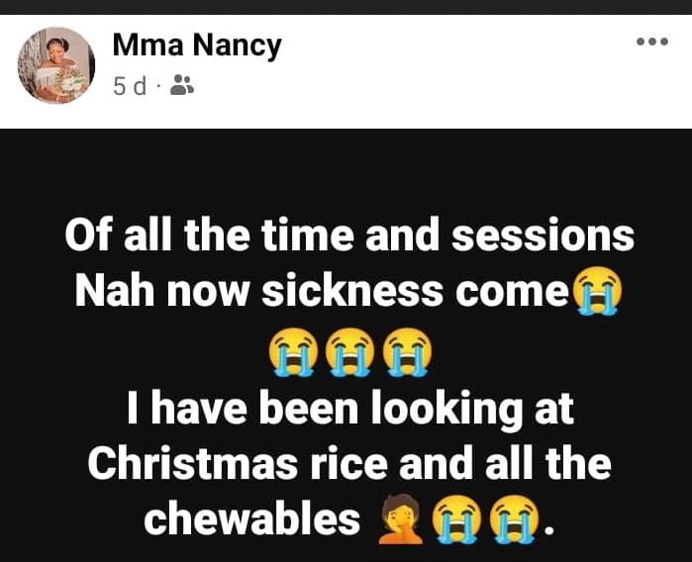Screen dimensions: 692x562
Task: Open Mma Nancy's profile picture
Action: 56,65
